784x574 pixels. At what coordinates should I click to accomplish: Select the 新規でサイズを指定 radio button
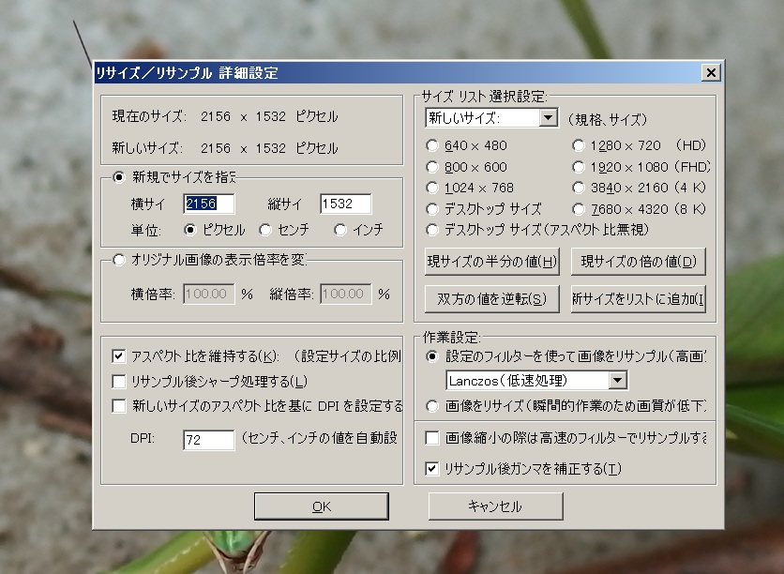[119, 177]
